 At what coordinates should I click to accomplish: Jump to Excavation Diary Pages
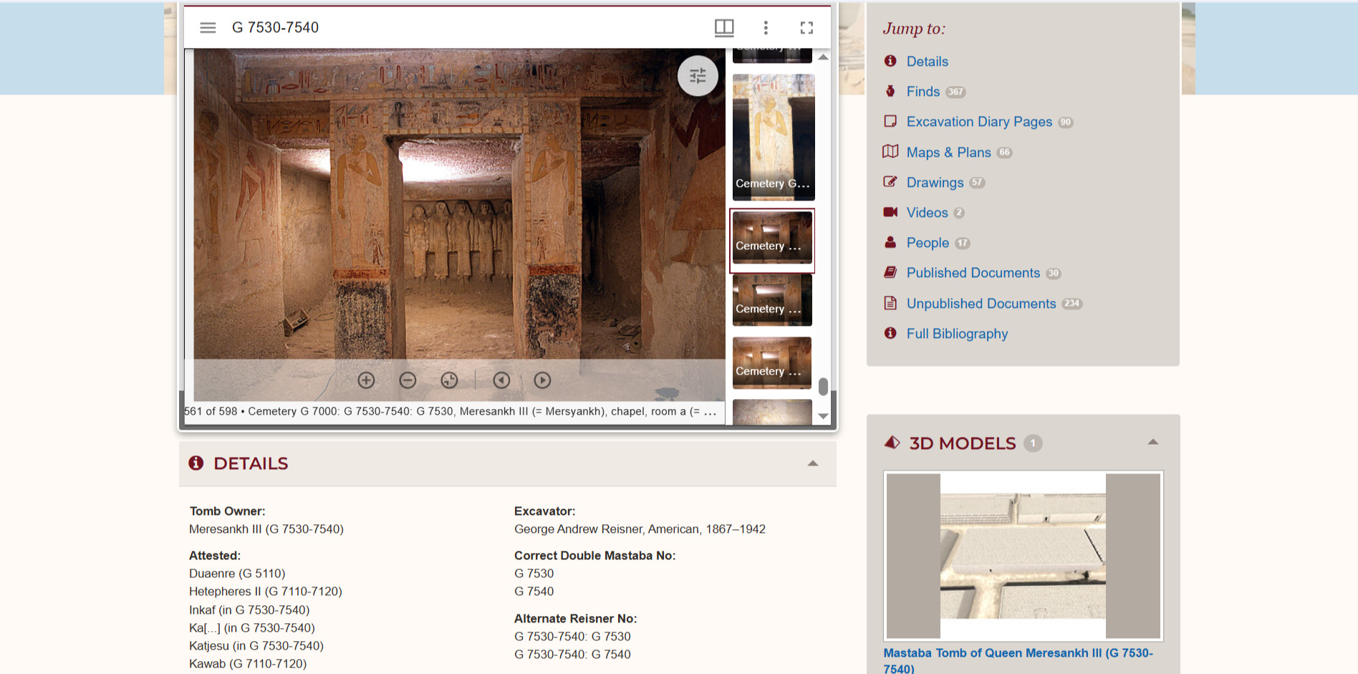coord(979,122)
